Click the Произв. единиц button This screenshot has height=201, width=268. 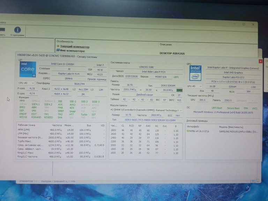click(x=97, y=79)
